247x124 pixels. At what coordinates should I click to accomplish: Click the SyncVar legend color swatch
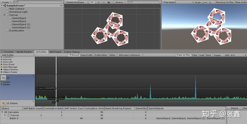coord(2,59)
